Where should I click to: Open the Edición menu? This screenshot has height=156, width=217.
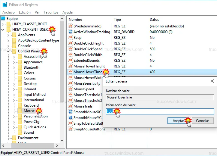coord(25,12)
